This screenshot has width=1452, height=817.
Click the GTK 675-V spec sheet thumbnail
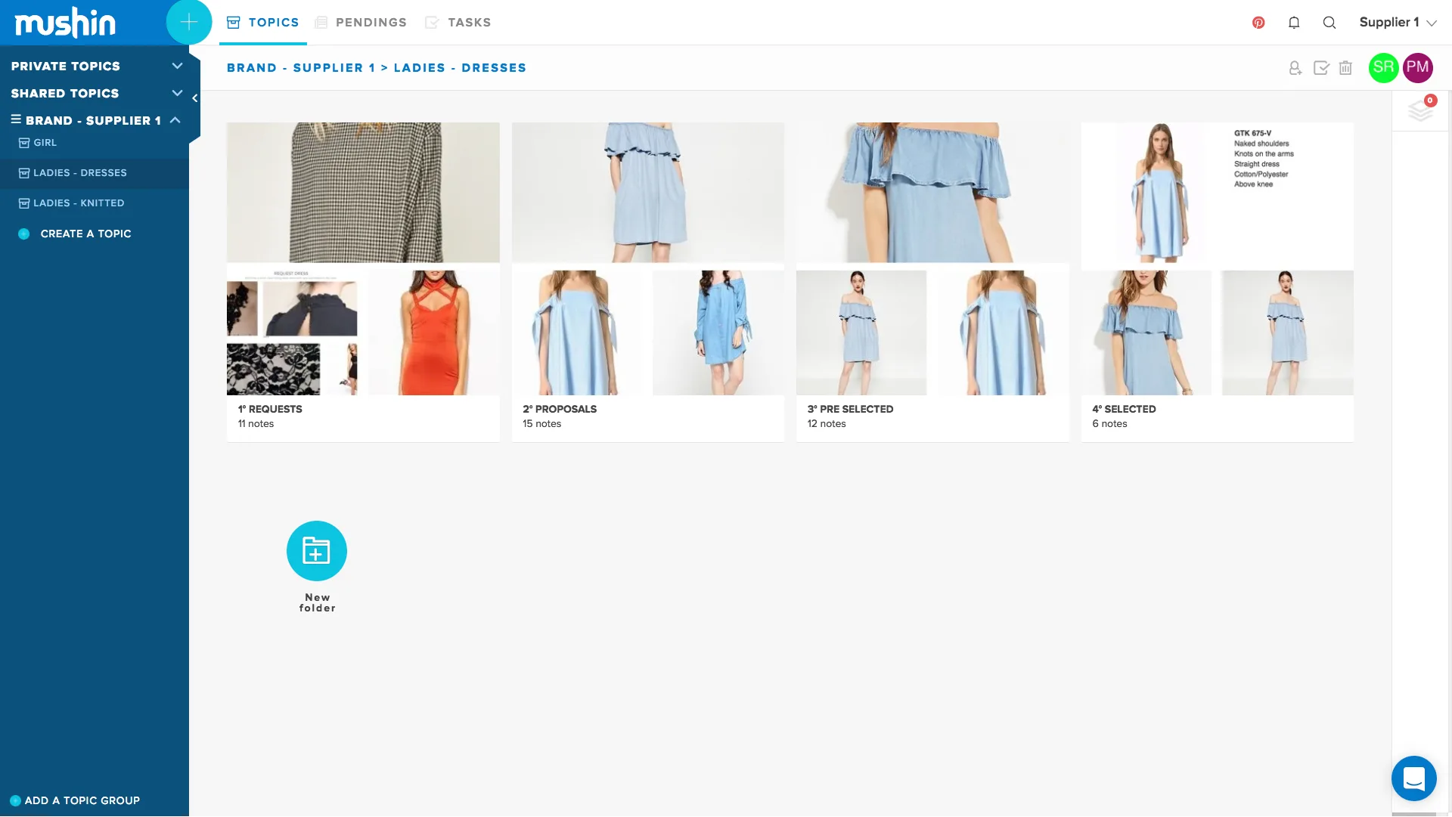click(1218, 192)
